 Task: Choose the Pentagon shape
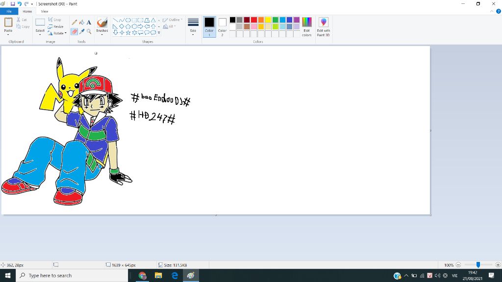(x=128, y=26)
